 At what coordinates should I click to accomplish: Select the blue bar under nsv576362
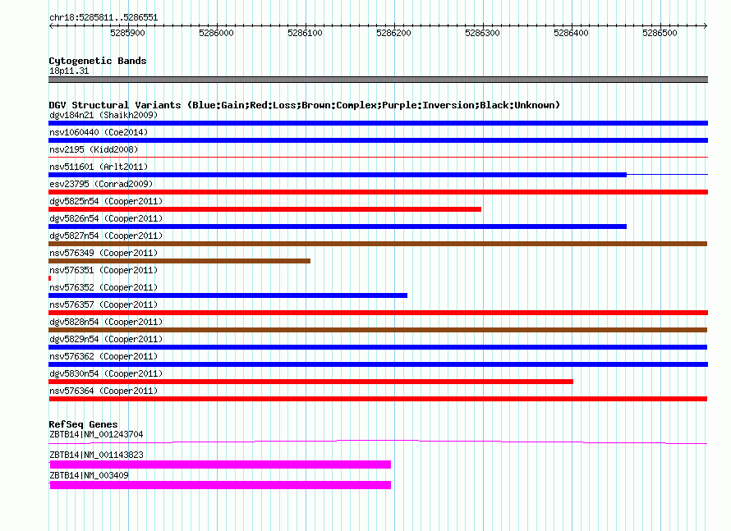tap(378, 364)
